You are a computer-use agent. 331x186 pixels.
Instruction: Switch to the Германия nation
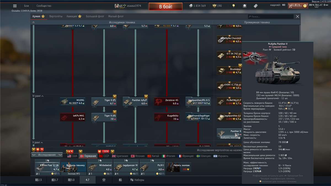88,156
